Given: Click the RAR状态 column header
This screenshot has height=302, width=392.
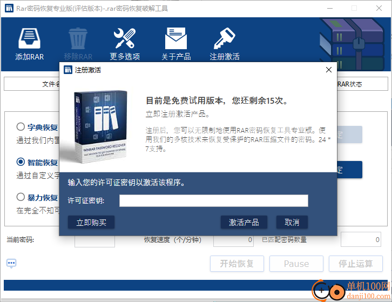Looking at the screenshot, I should coord(350,84).
